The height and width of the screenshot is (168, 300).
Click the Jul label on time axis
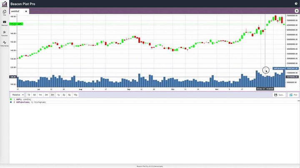(x=38, y=89)
